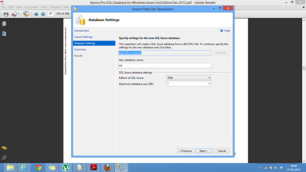Open the Edition of SQL Azure dropdown

pyautogui.click(x=189, y=77)
